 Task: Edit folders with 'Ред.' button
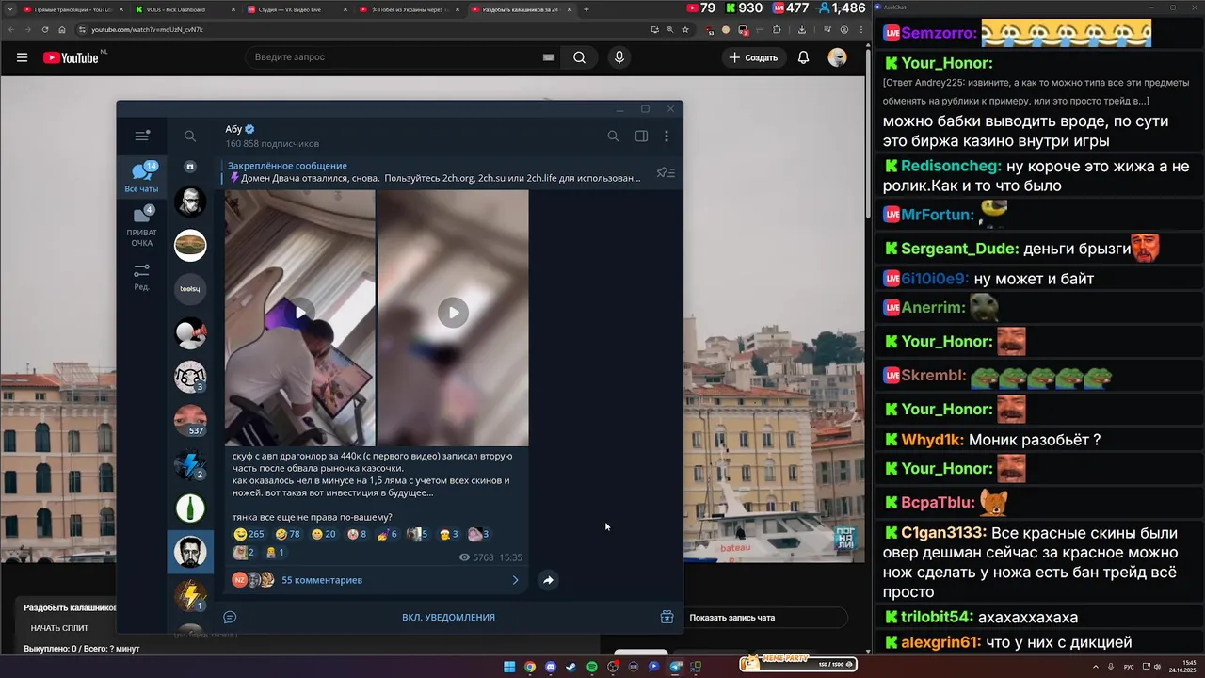pos(142,278)
